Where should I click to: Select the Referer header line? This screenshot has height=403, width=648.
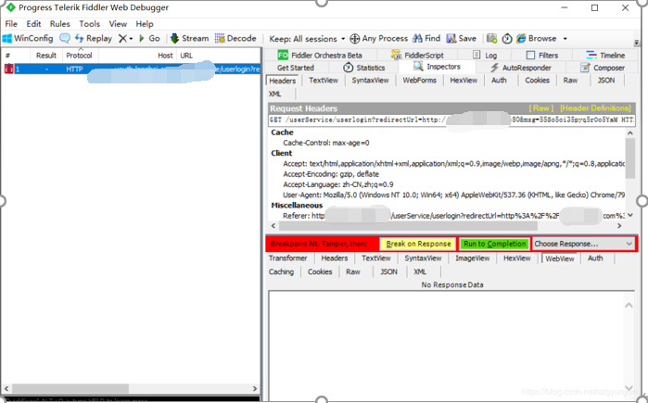coord(453,216)
